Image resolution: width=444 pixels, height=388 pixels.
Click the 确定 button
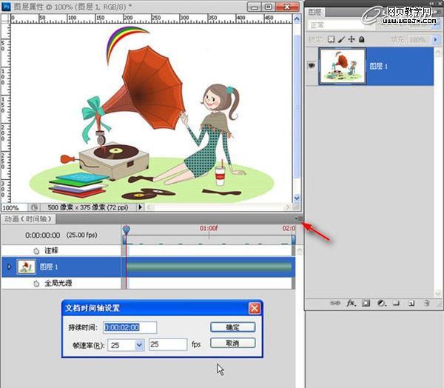click(x=232, y=327)
